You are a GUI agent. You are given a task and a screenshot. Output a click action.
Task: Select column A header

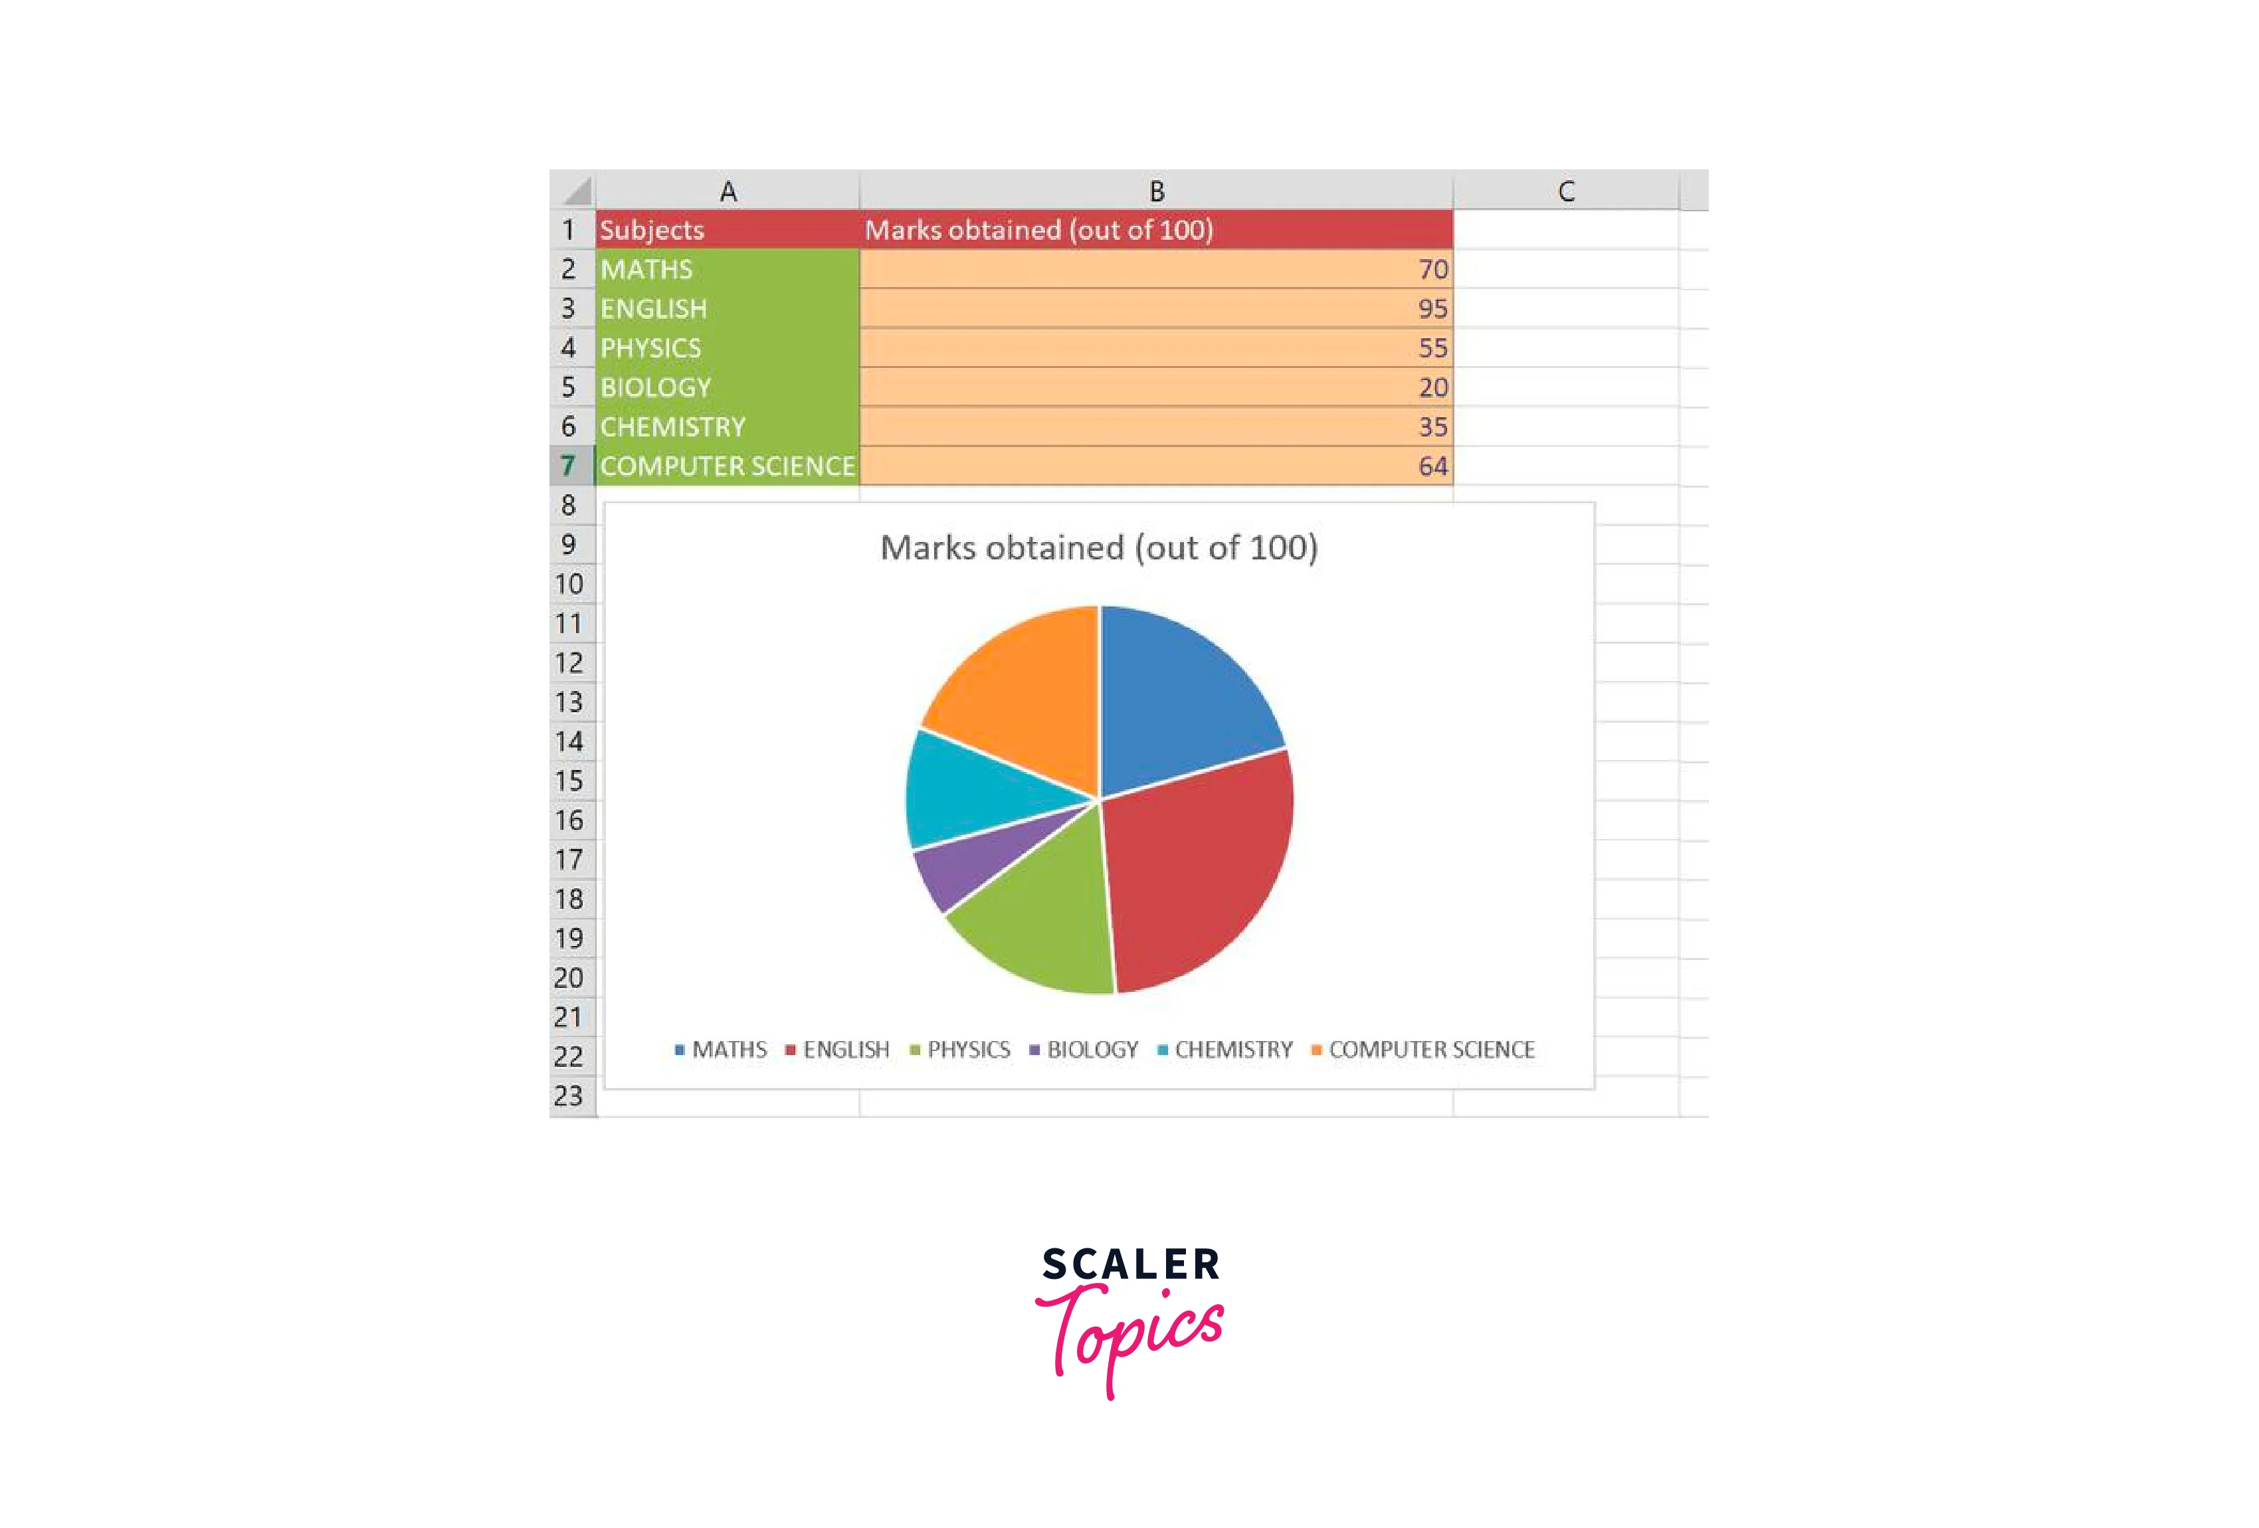[x=725, y=189]
